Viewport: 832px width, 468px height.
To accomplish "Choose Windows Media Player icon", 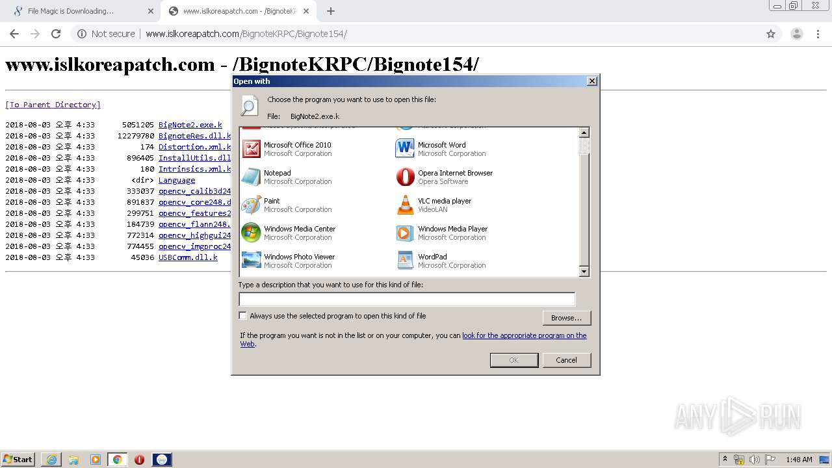I will tap(405, 233).
